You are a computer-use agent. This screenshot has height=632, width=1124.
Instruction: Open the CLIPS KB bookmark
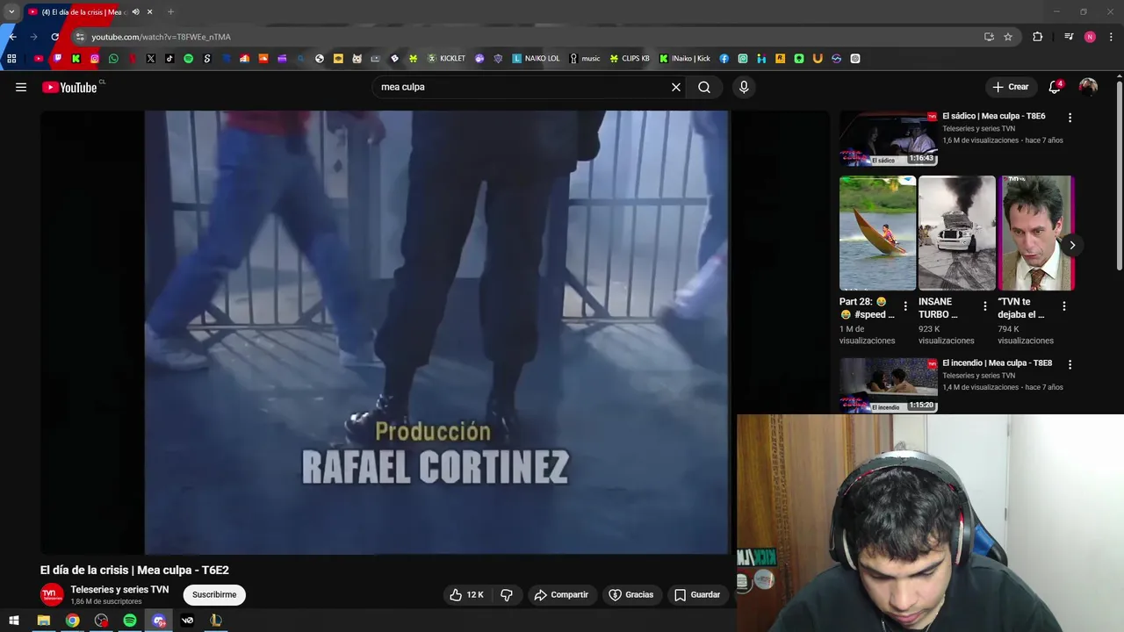click(x=630, y=59)
